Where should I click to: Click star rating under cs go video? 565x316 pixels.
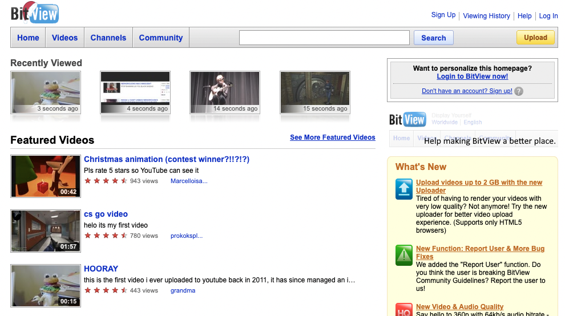pos(106,236)
